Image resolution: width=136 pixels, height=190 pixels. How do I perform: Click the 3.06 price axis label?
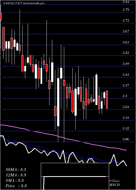(x=126, y=139)
